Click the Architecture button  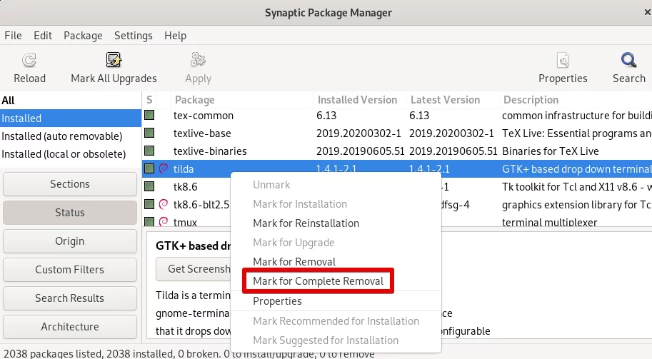(70, 327)
